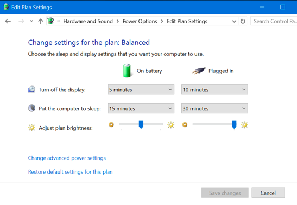The height and width of the screenshot is (205, 297).
Task: Open sleep dropdown showing 15 minutes
Action: tap(141, 108)
